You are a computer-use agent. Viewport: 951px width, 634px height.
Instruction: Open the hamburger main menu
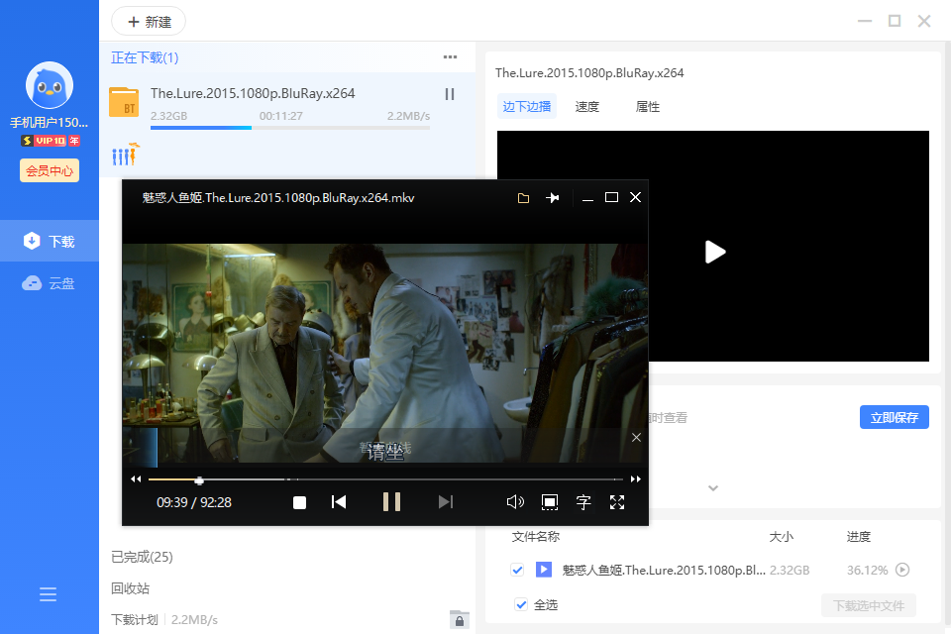pos(49,594)
